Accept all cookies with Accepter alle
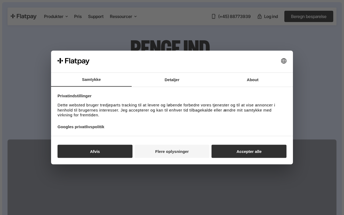Image resolution: width=344 pixels, height=215 pixels. point(249,151)
